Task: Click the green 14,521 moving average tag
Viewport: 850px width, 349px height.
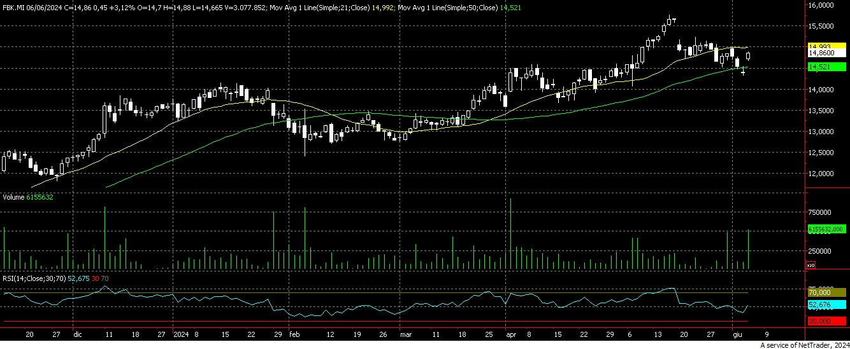Action: [826, 66]
